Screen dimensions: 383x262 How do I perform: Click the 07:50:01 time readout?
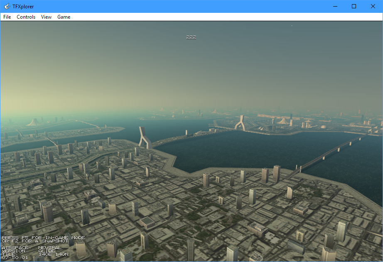[15, 257]
